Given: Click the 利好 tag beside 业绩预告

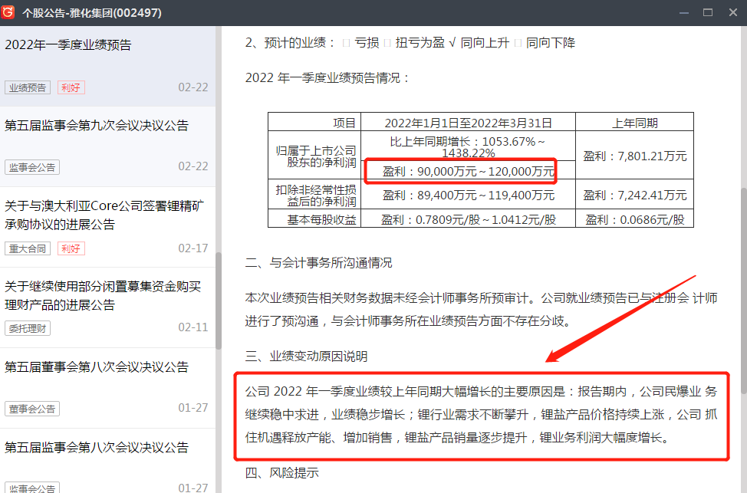Looking at the screenshot, I should (x=71, y=87).
